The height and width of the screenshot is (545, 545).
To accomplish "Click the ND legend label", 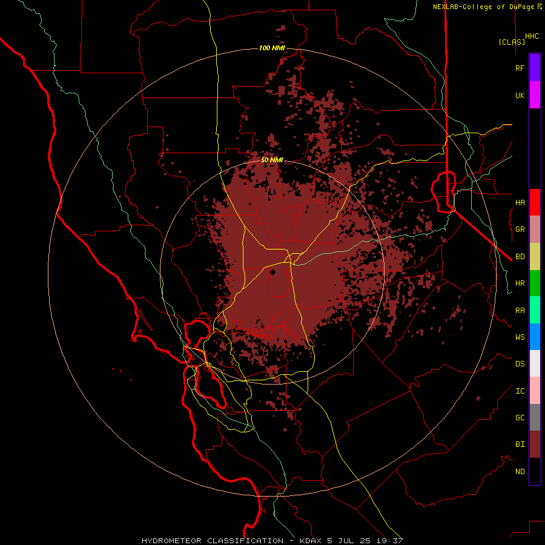I will [x=520, y=472].
